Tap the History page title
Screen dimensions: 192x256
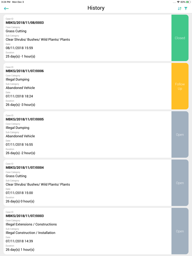(x=96, y=8)
